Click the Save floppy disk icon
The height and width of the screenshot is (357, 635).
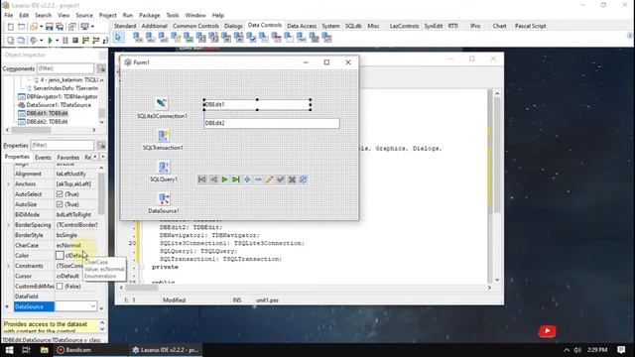tap(49, 27)
